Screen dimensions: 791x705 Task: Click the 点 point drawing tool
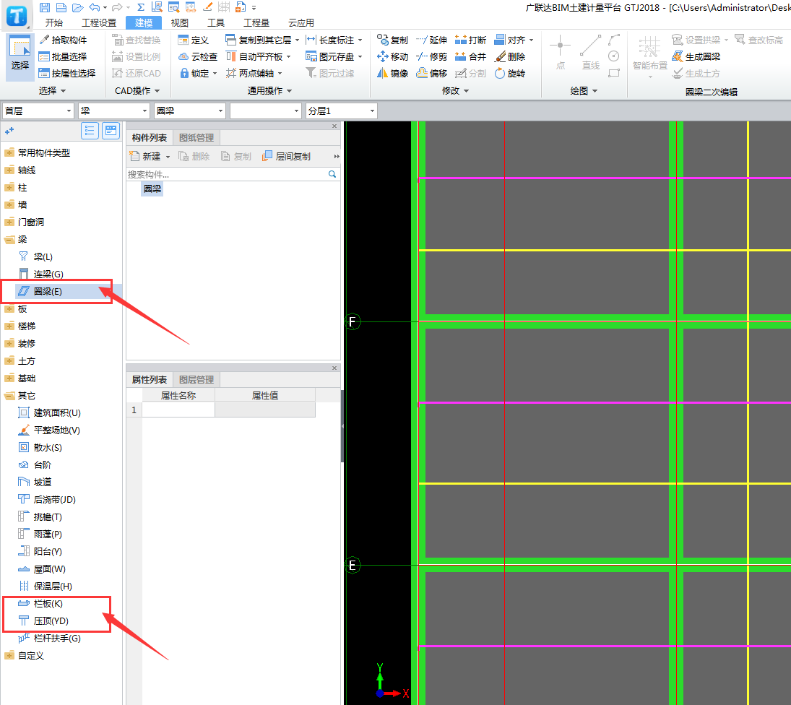click(560, 53)
